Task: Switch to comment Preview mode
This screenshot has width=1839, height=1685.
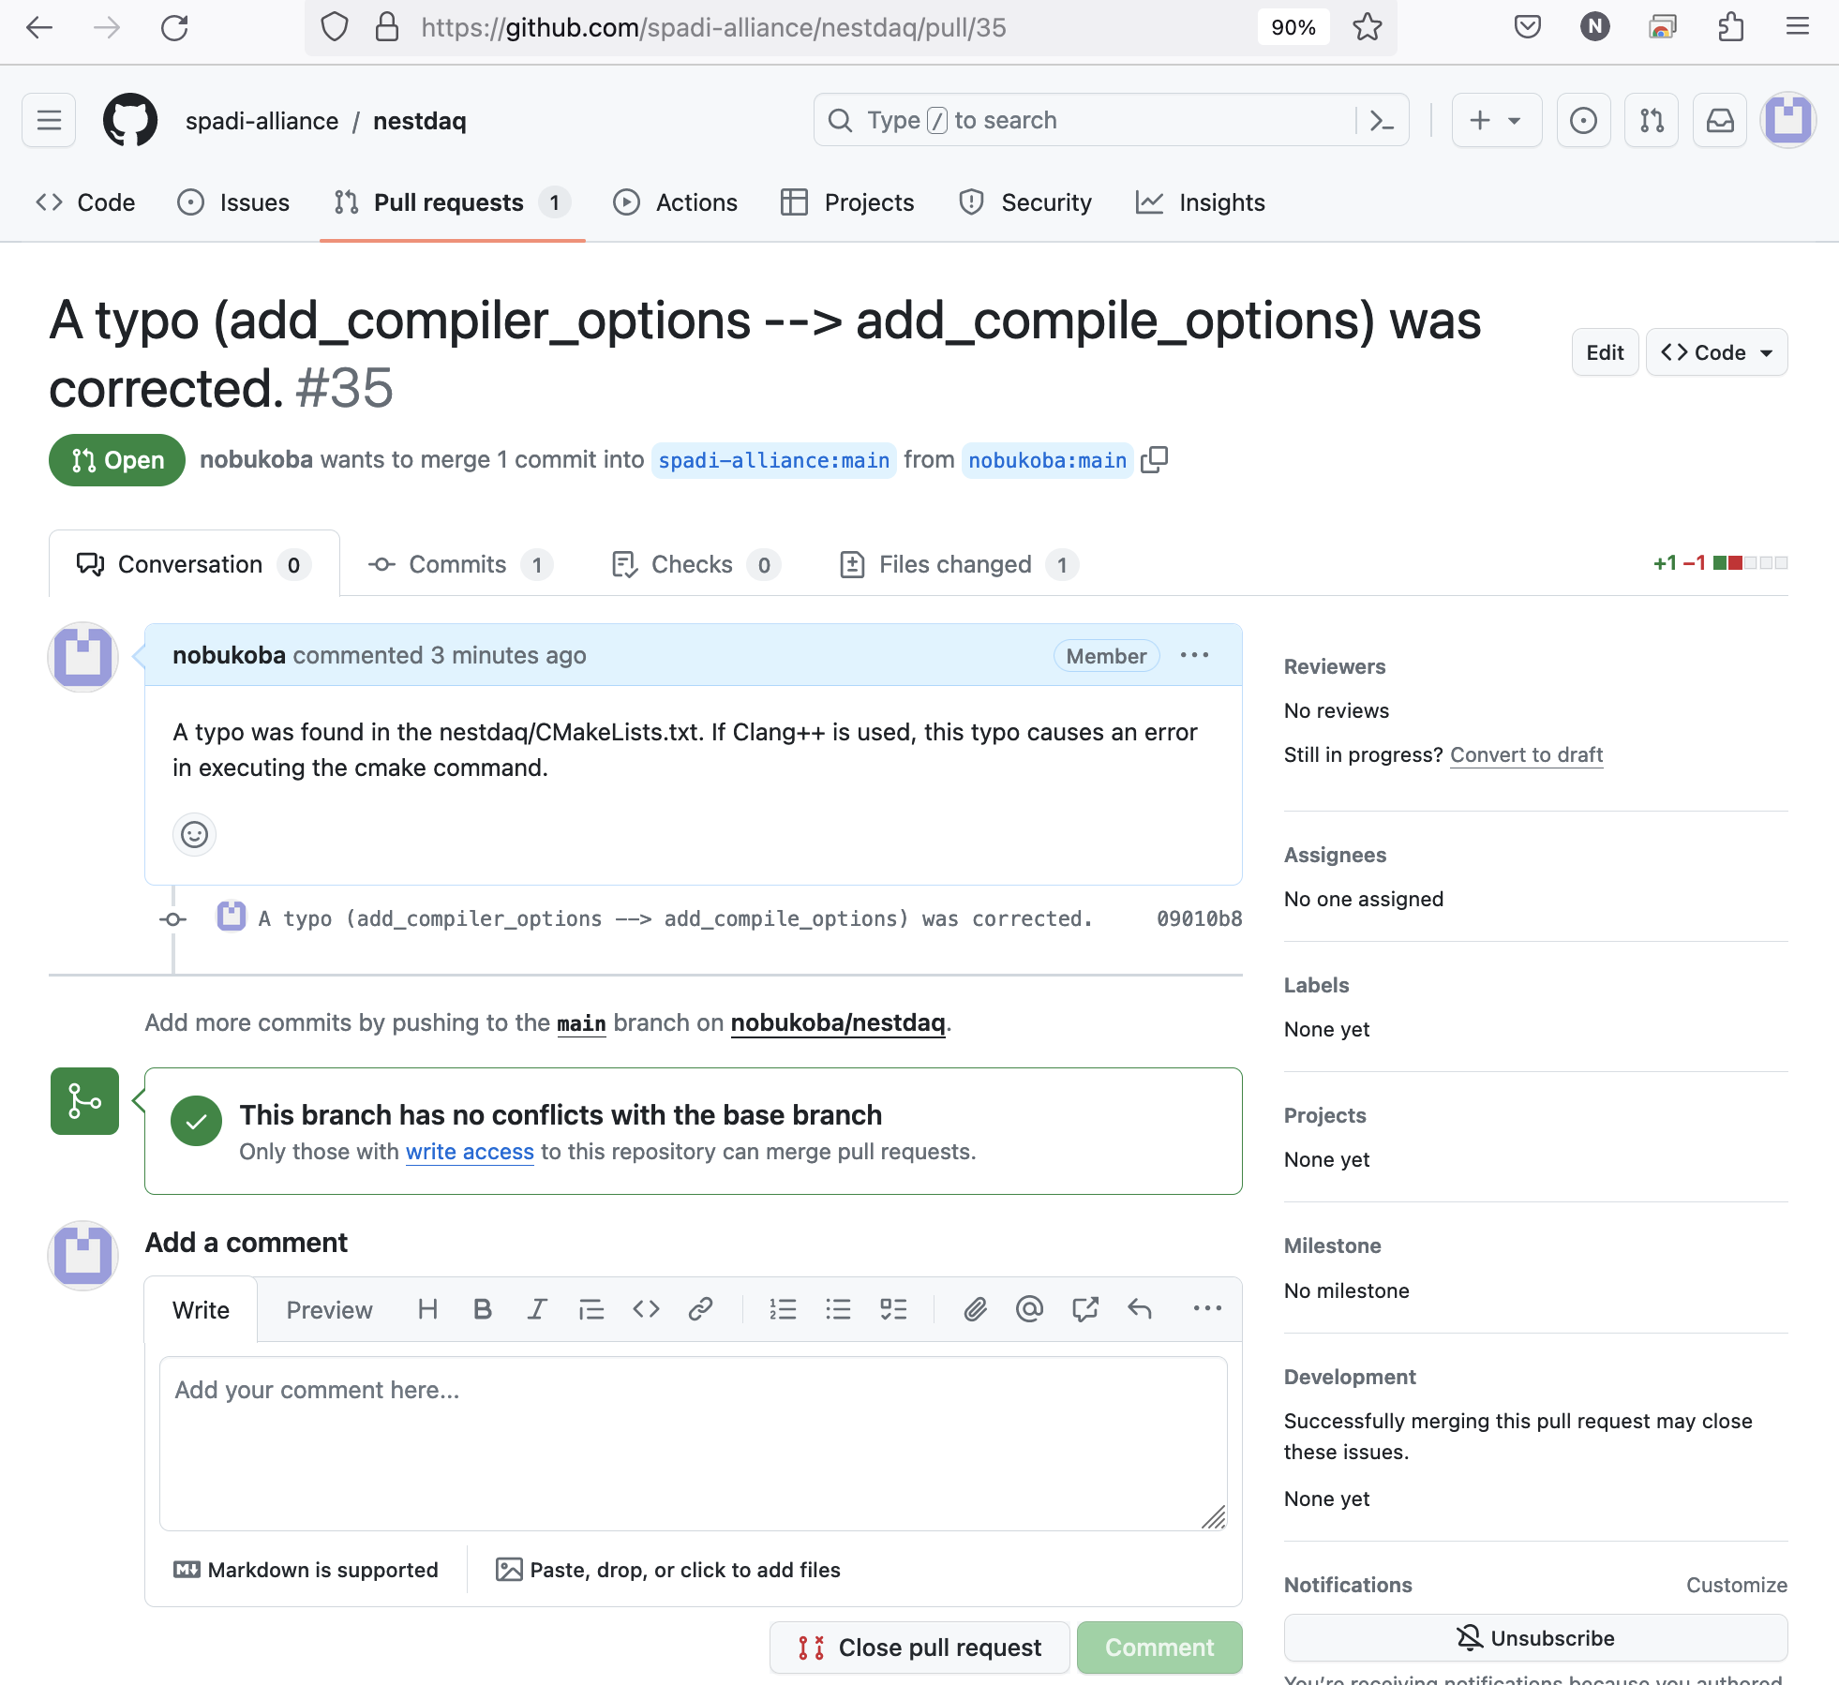Action: tap(329, 1309)
